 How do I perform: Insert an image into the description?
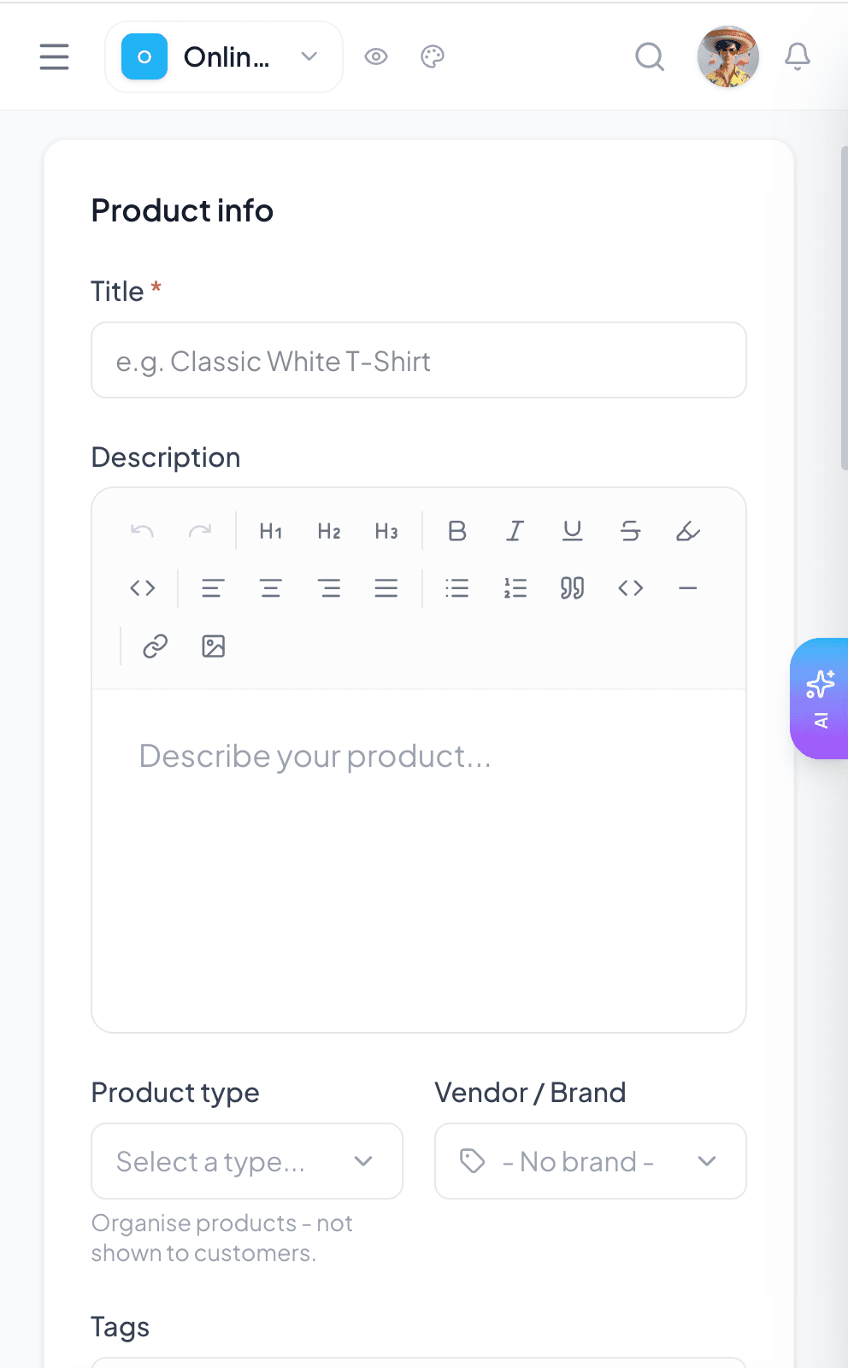click(213, 646)
